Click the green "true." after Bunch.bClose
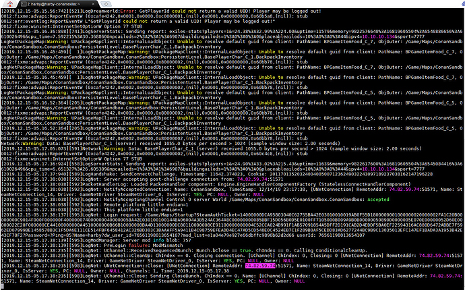 [247, 250]
